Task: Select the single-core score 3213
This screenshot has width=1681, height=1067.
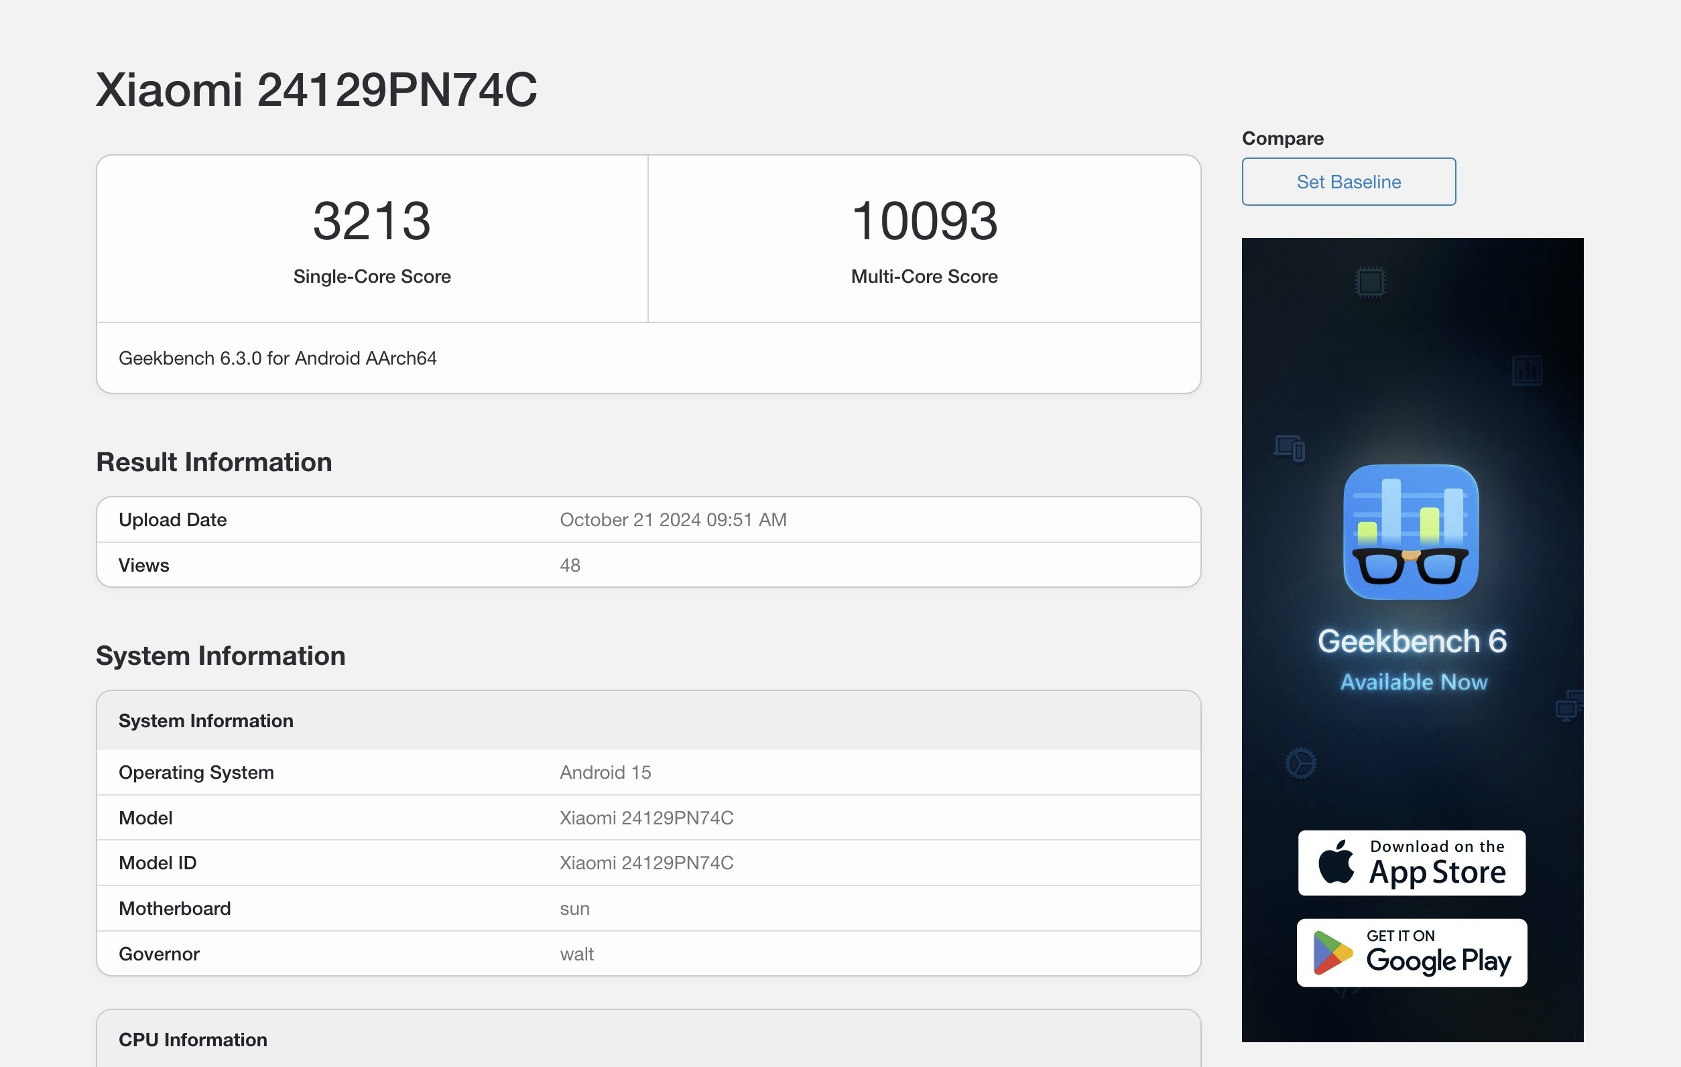Action: (372, 221)
